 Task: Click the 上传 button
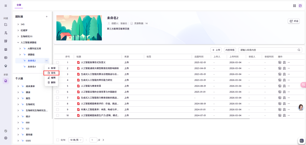[x=216, y=50]
